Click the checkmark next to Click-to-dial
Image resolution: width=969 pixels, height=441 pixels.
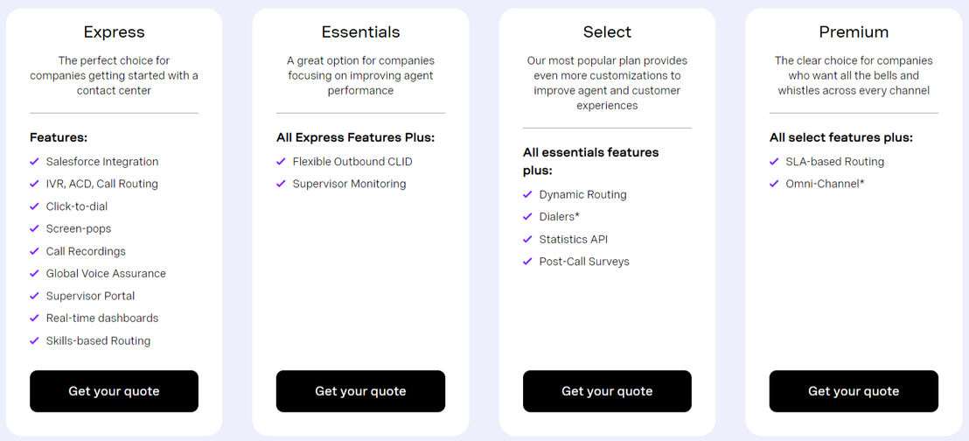click(x=35, y=206)
